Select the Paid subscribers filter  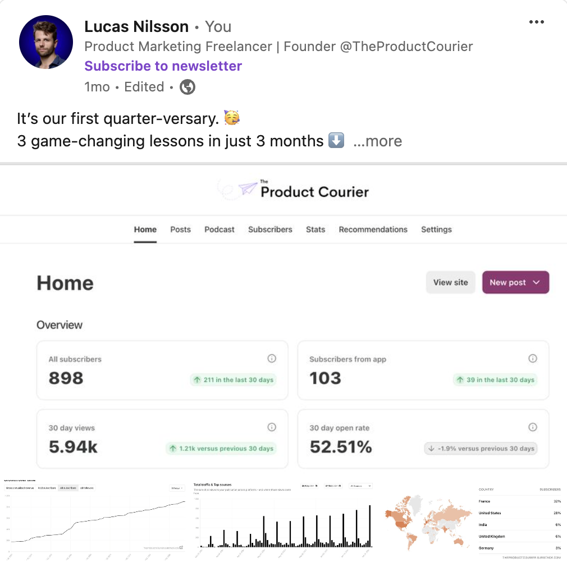point(47,488)
